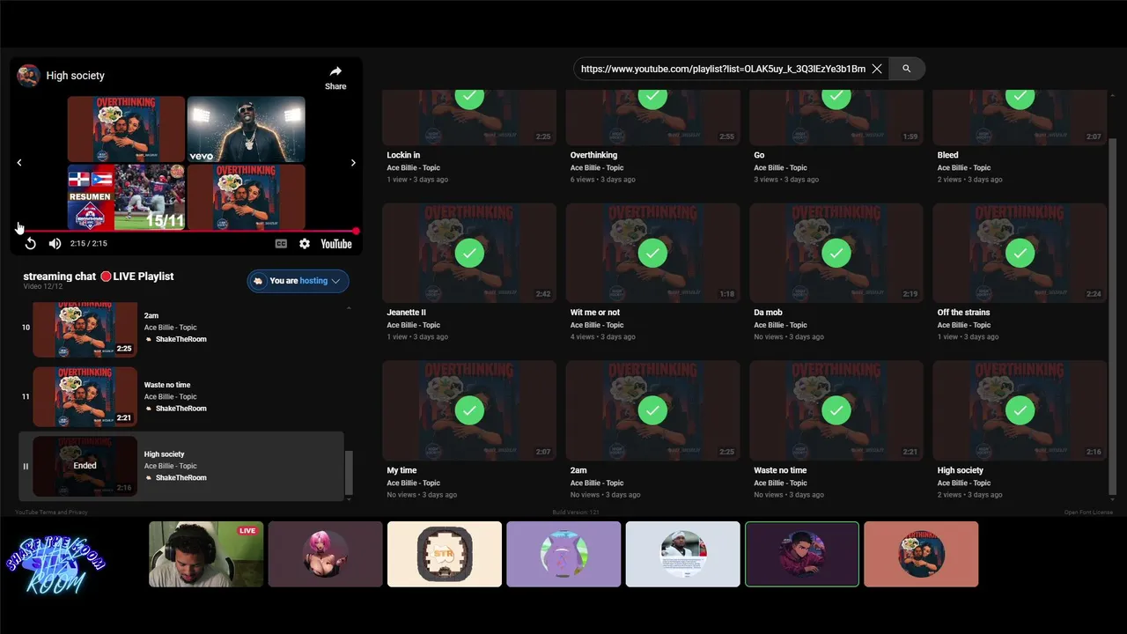The width and height of the screenshot is (1127, 634).
Task: Click Jeanette II title in grid
Action: tap(406, 313)
